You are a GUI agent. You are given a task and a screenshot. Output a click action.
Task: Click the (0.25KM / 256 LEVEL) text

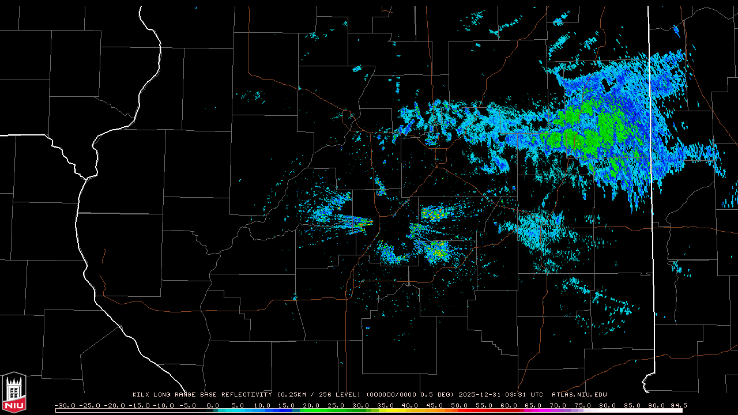[319, 395]
